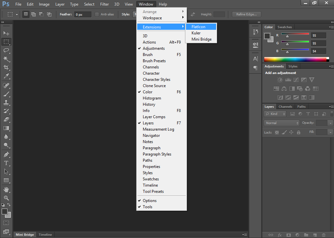The width and height of the screenshot is (334, 238).
Task: Select the Clone Stamp tool
Action: tap(6, 102)
